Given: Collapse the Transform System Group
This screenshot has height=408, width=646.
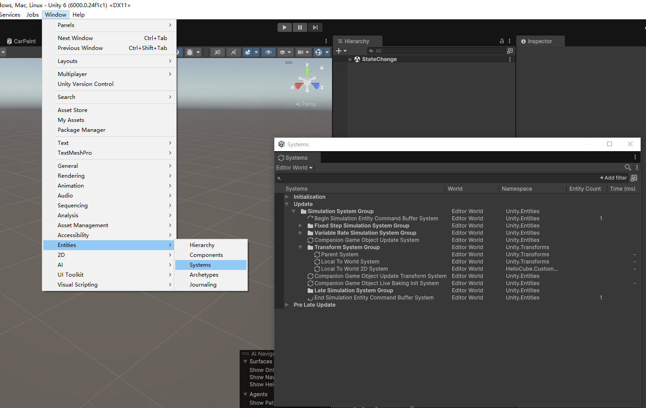Looking at the screenshot, I should pyautogui.click(x=300, y=247).
